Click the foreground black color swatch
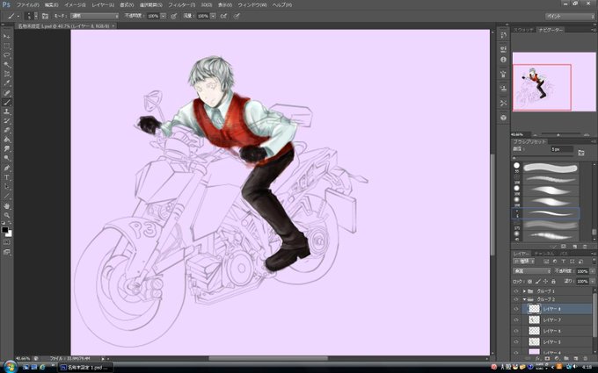598x373 pixels. (4, 230)
